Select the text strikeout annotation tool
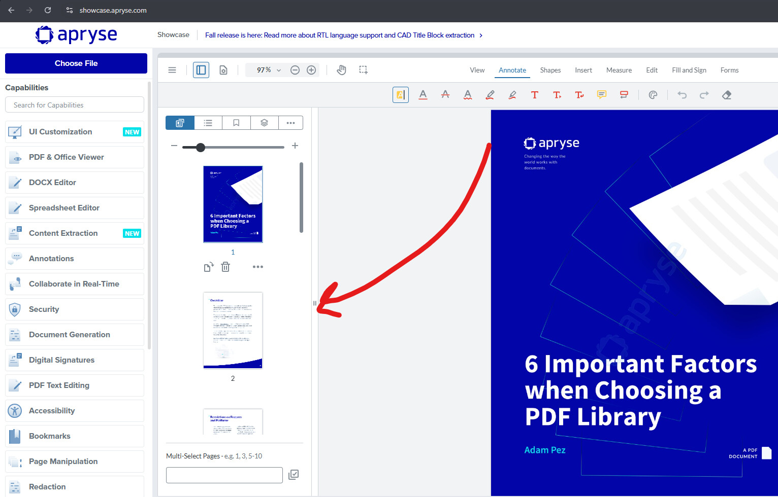778x497 pixels. click(x=445, y=95)
